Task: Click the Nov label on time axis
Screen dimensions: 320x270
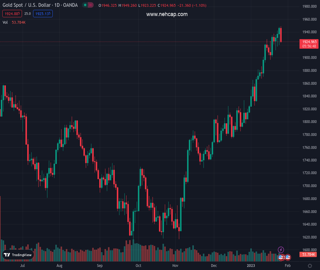Action: 175,266
